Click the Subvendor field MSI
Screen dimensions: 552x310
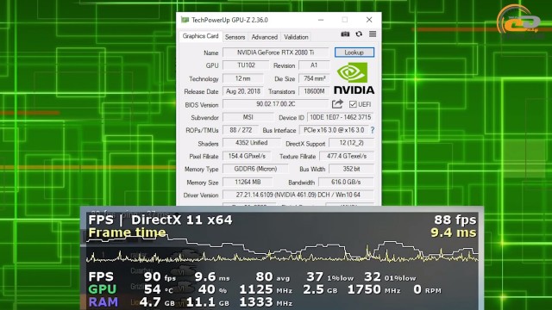tap(248, 117)
